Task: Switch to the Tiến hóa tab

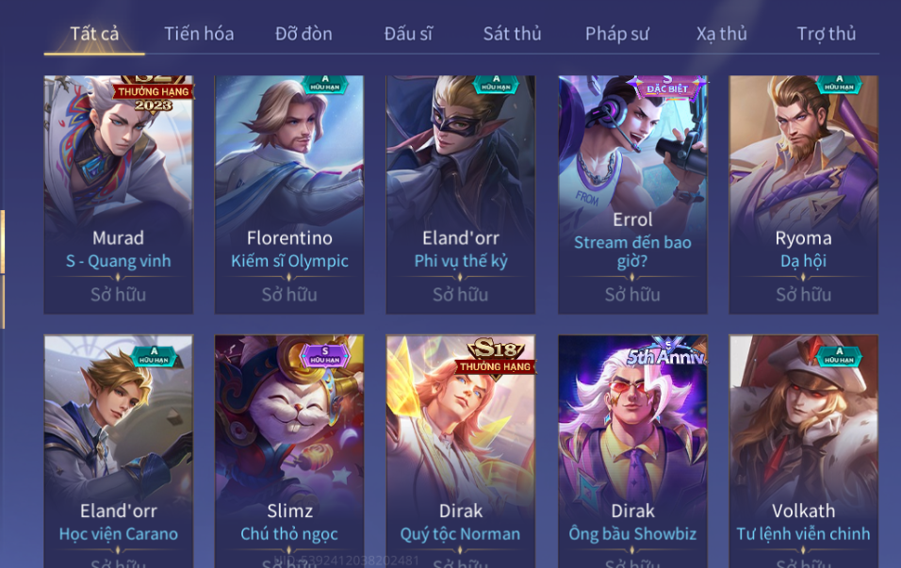Action: coord(199,35)
